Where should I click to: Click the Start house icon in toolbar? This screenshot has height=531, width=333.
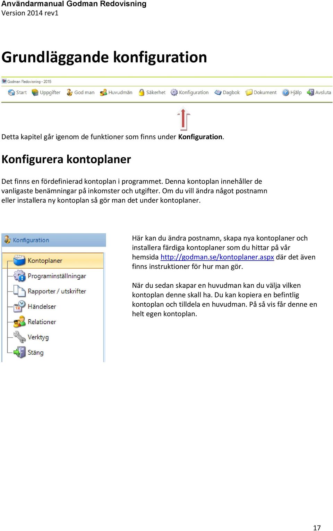[11, 93]
